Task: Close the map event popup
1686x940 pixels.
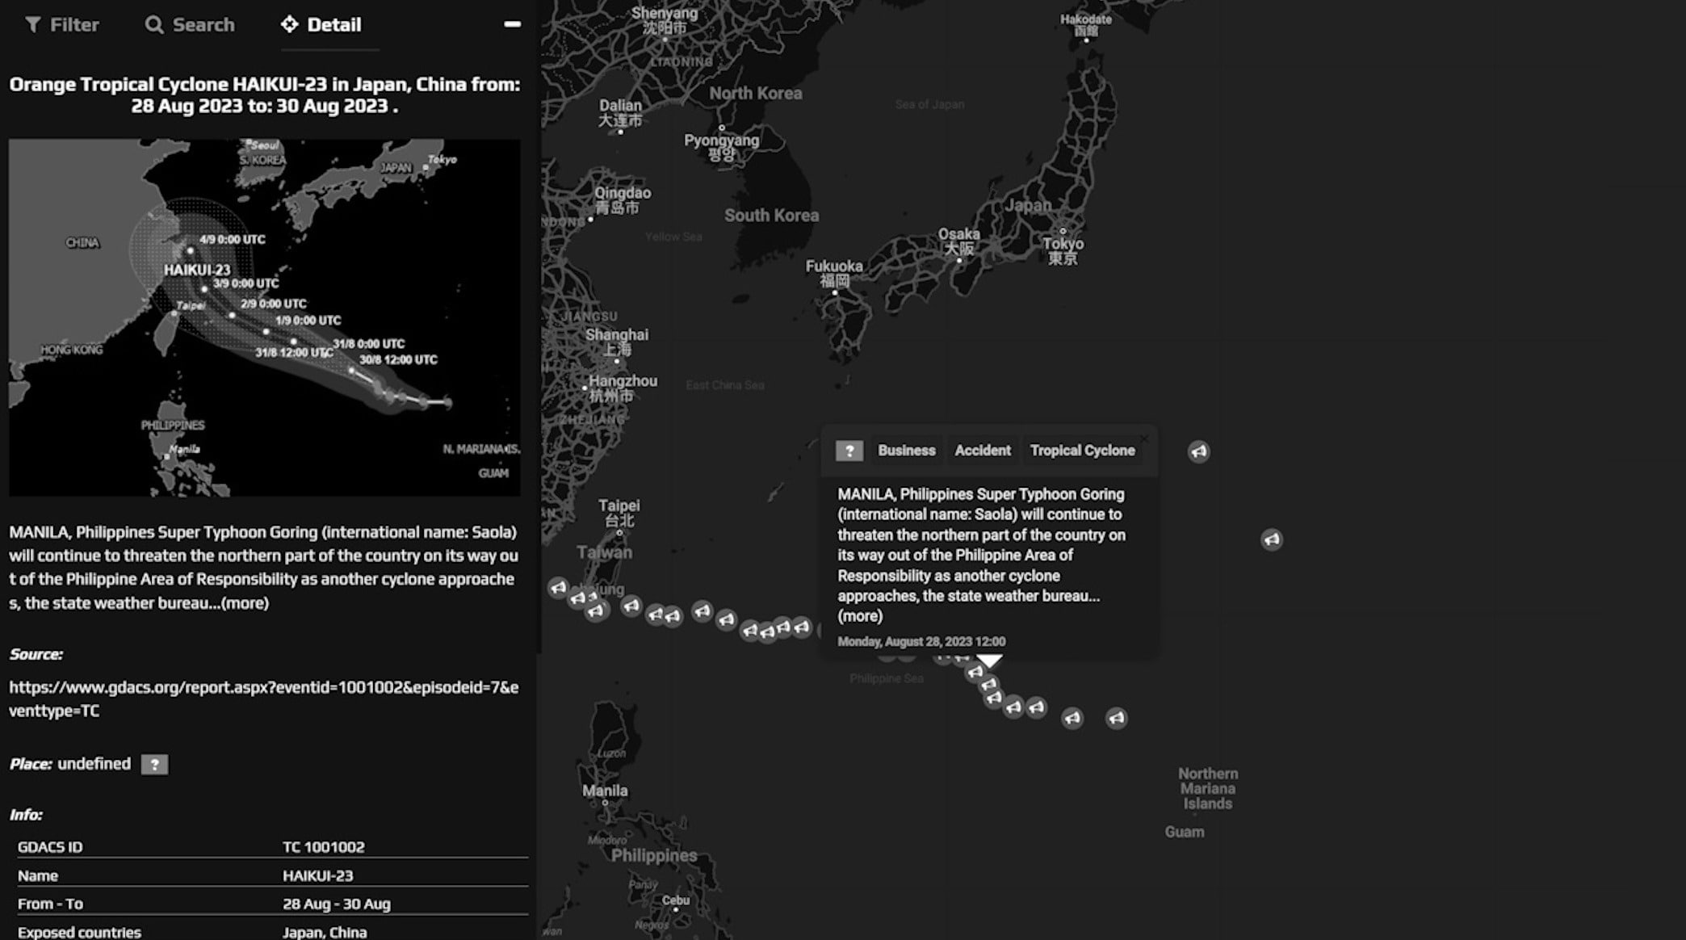Action: click(x=1143, y=439)
